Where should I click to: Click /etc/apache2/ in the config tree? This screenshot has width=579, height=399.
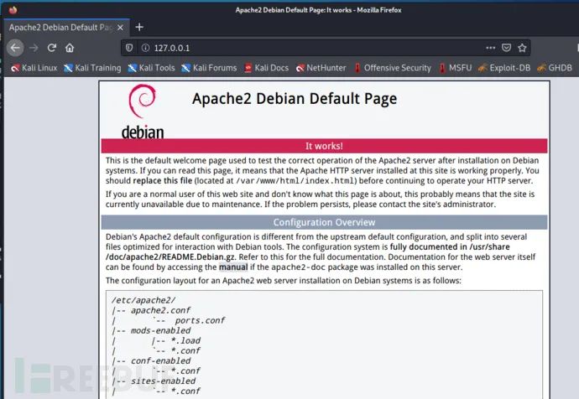coord(143,300)
